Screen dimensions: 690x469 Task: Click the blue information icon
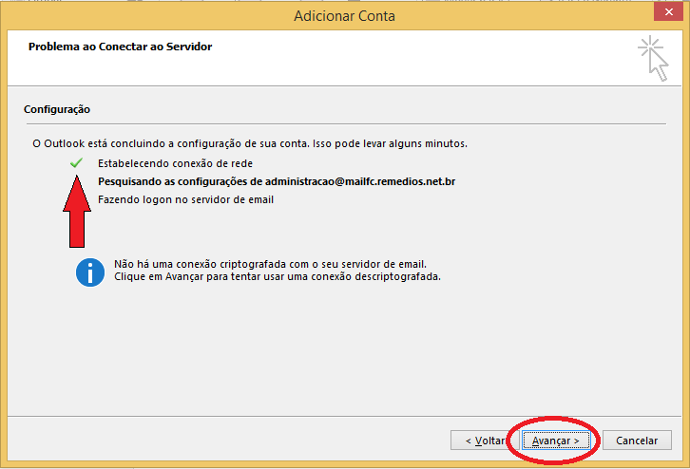90,272
